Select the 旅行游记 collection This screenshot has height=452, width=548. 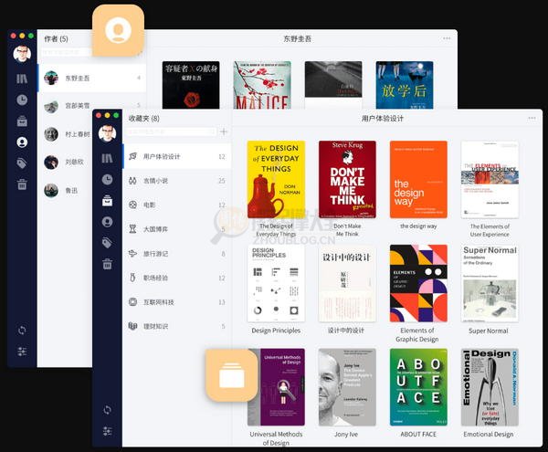coord(177,254)
